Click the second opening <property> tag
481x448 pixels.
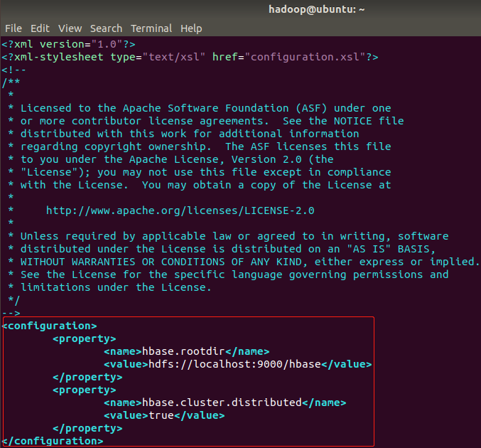click(85, 390)
